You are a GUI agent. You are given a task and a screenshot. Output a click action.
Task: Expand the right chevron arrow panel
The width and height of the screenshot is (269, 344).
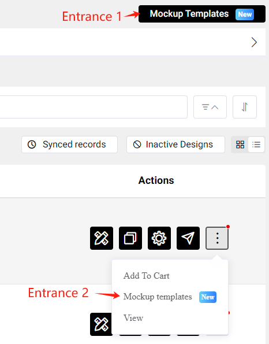coord(254,42)
